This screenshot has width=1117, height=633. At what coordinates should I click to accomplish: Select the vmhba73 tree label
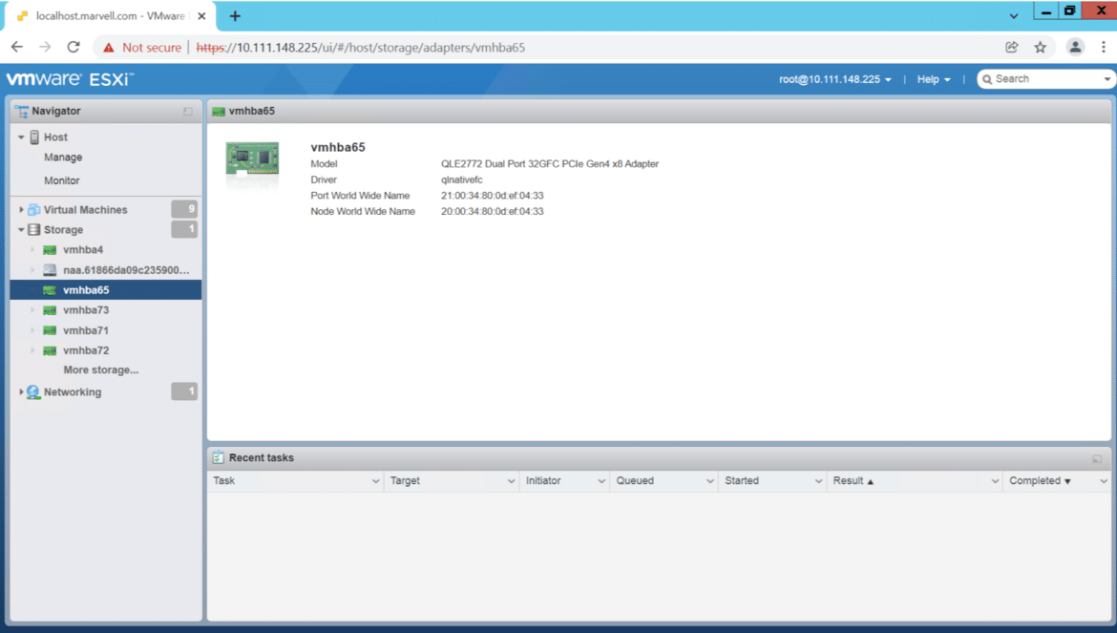pyautogui.click(x=86, y=310)
